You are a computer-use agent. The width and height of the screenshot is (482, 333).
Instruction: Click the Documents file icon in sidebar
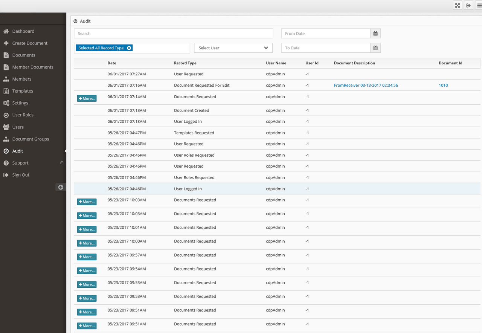coord(6,55)
